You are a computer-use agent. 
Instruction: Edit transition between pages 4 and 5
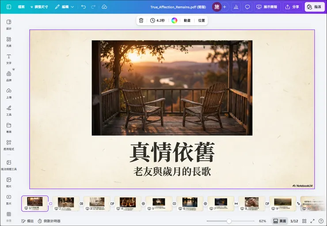point(143,203)
